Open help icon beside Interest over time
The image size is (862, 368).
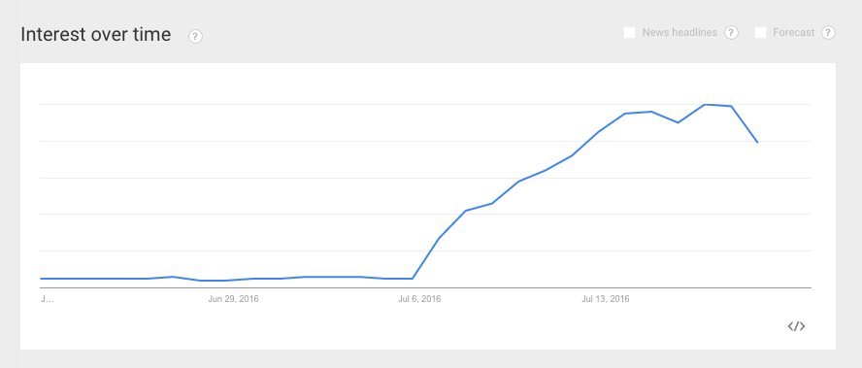[x=196, y=36]
